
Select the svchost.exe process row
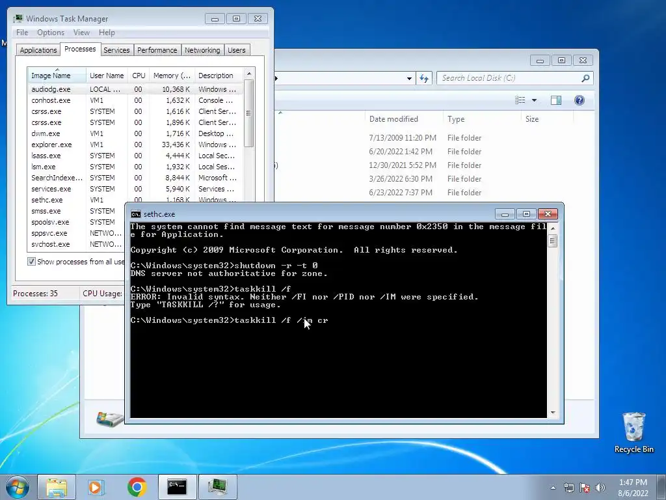click(77, 244)
